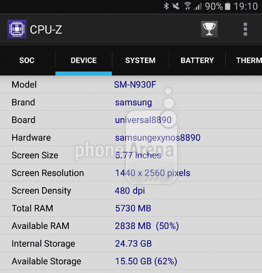This screenshot has height=273, width=262.
Task: Switch to the partially visible THERMAL tab
Action: coord(249,61)
